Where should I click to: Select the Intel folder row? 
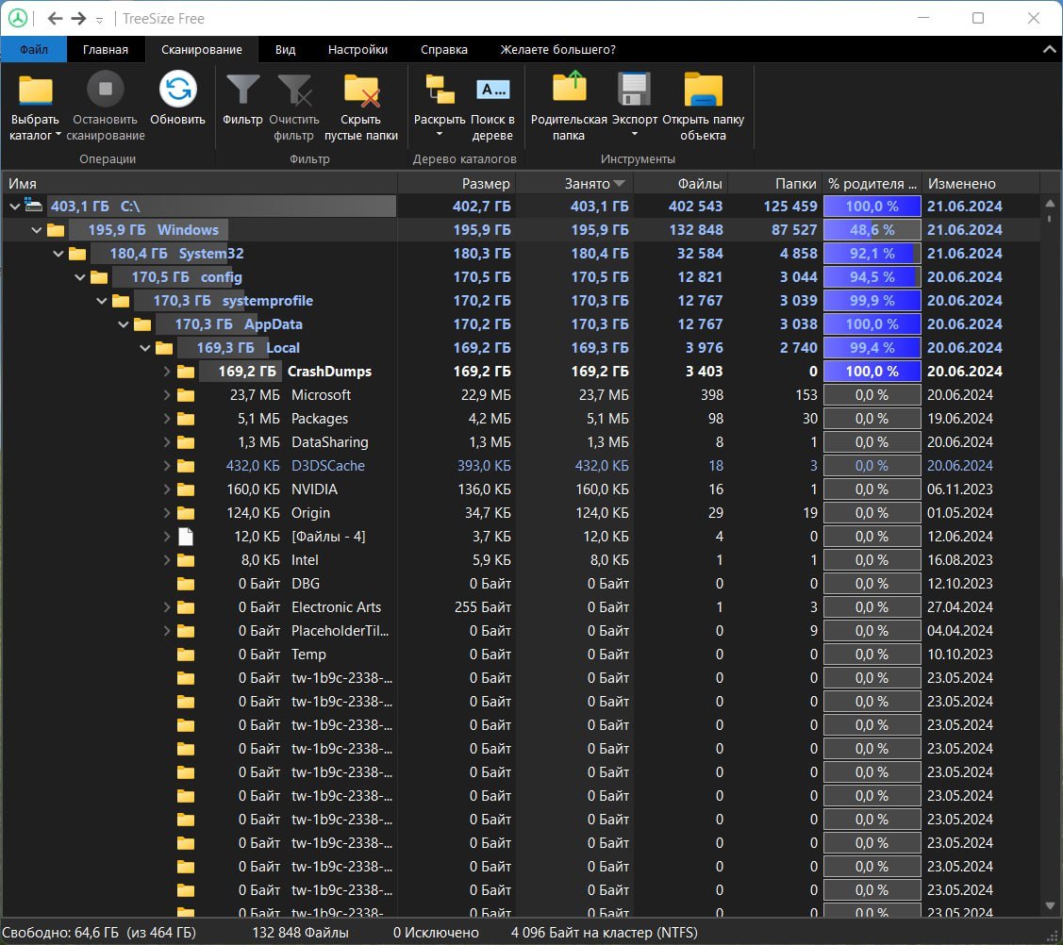(521, 560)
